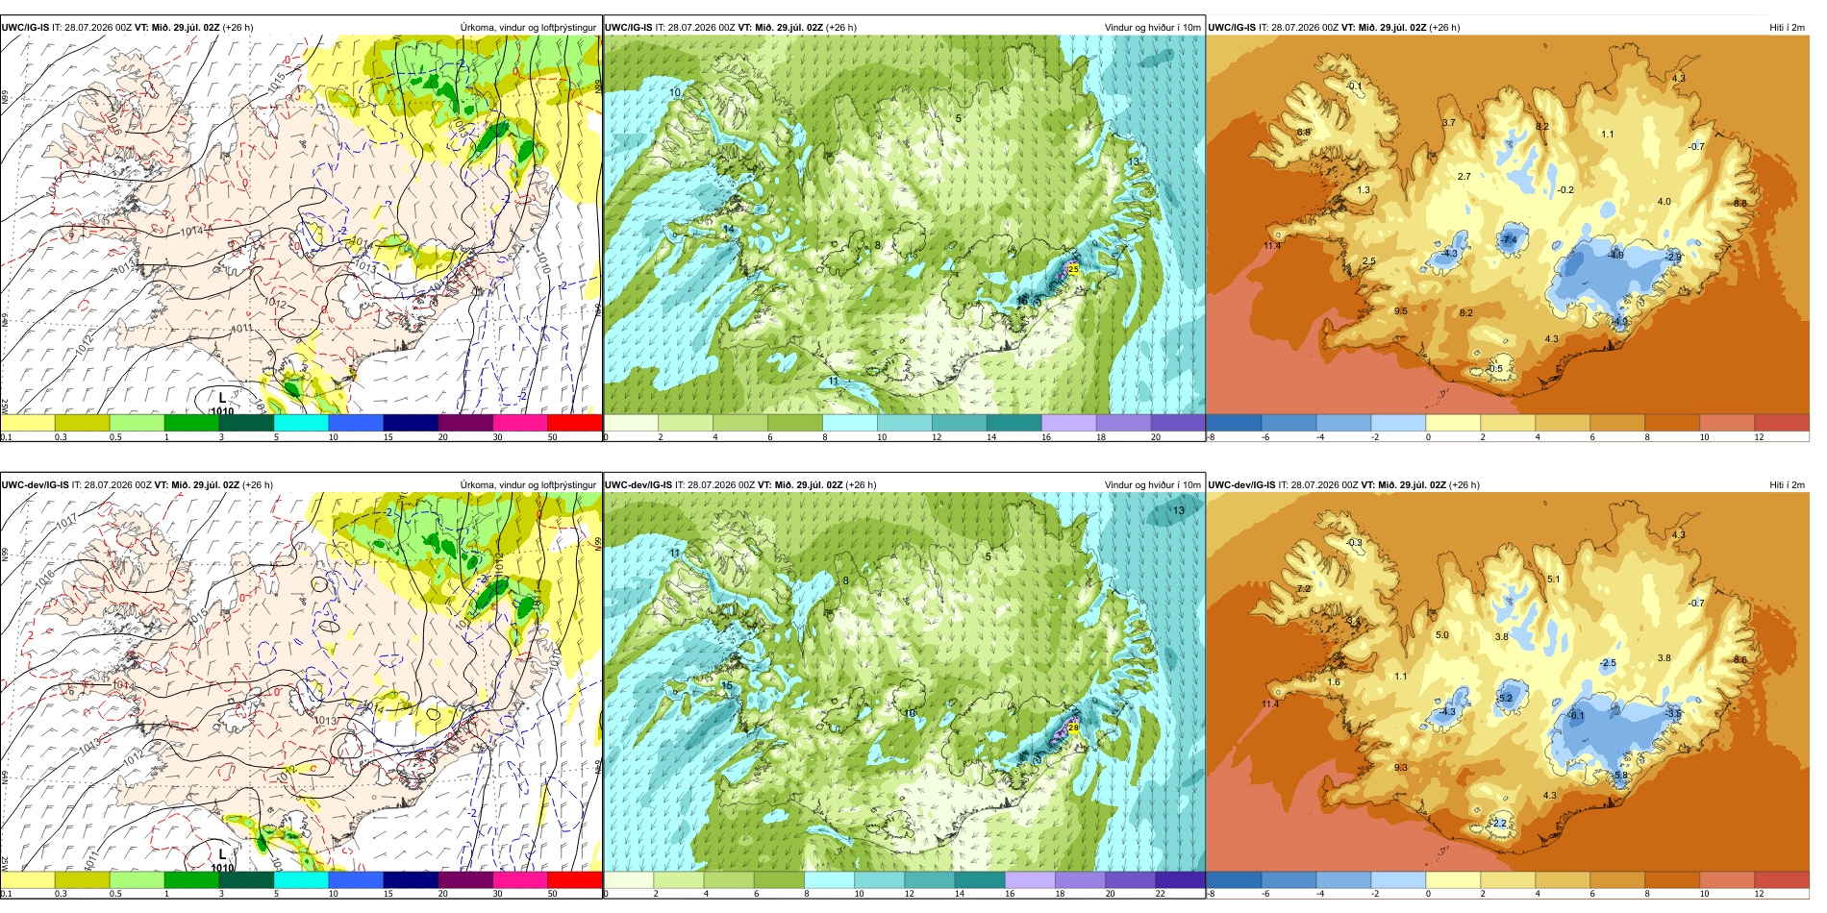Image resolution: width=1827 pixels, height=913 pixels.
Task: Click the wind value 13 in the upper-right ocean area of the UWC-dev wind map
Action: point(1179,510)
